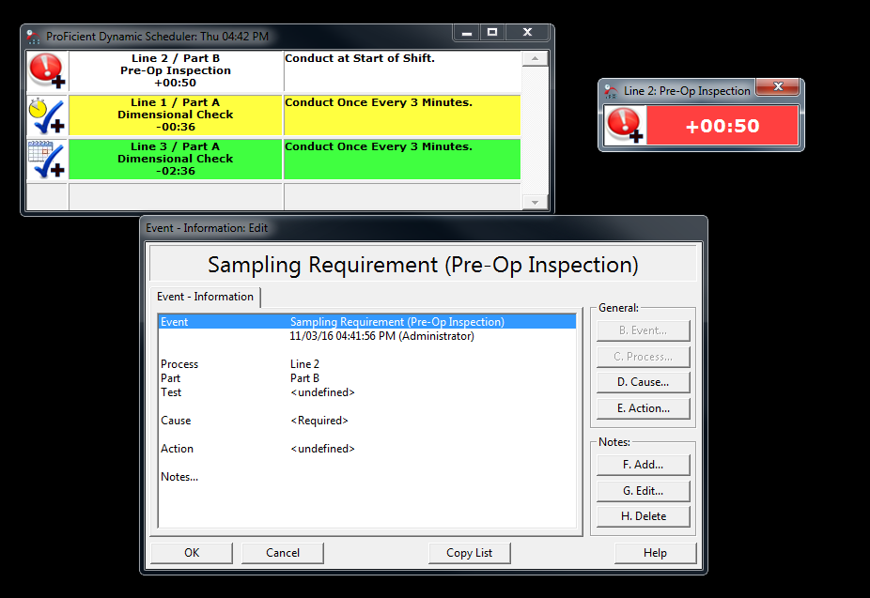Select the highlighted Event row in list
This screenshot has height=598, width=870.
pos(367,322)
